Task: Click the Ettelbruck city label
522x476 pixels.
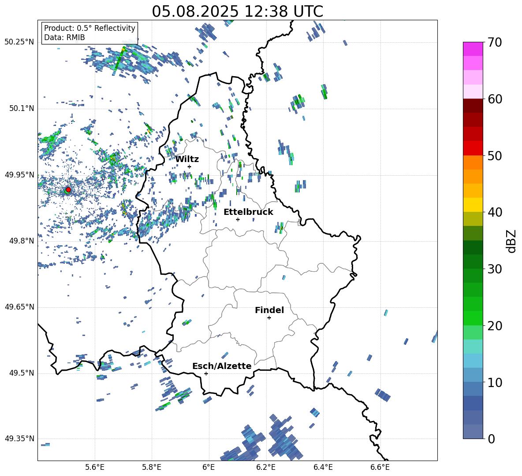Action: coord(248,212)
